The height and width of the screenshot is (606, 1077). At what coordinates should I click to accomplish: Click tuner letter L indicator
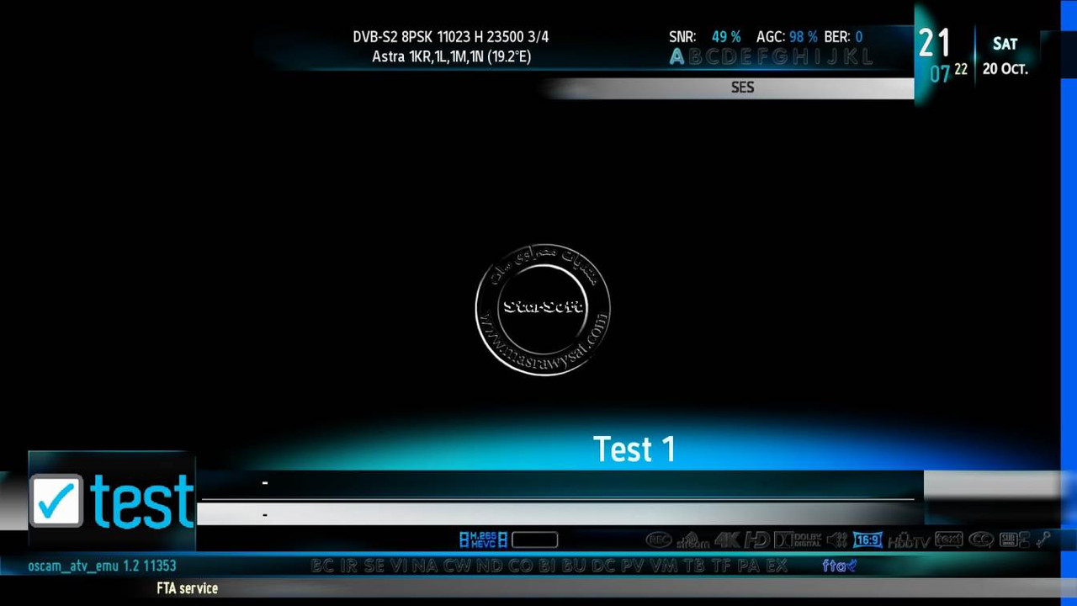(866, 57)
